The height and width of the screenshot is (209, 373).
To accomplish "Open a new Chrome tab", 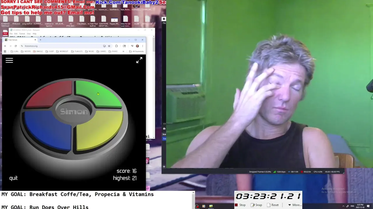I will coord(40,40).
